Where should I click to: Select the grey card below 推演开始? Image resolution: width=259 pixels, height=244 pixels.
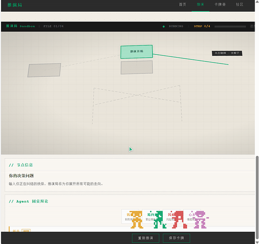coord(137,67)
